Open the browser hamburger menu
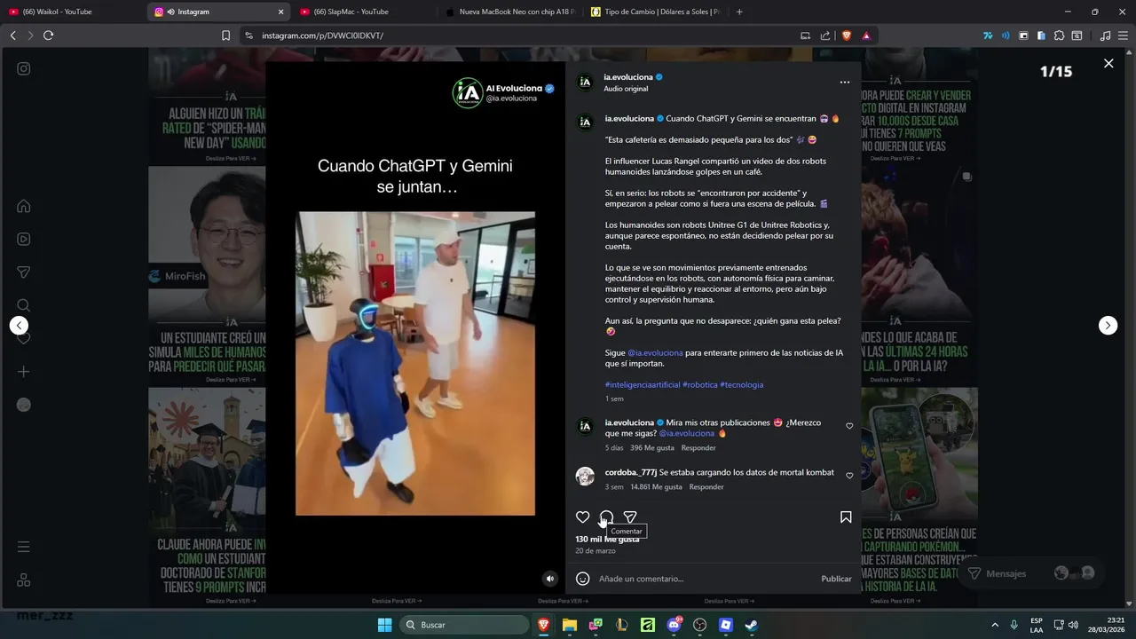The height and width of the screenshot is (639, 1136). pos(1124,35)
